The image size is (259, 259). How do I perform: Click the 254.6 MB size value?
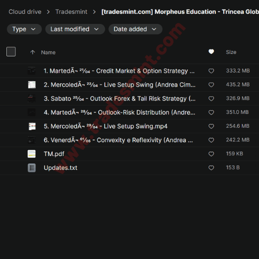[x=238, y=126]
